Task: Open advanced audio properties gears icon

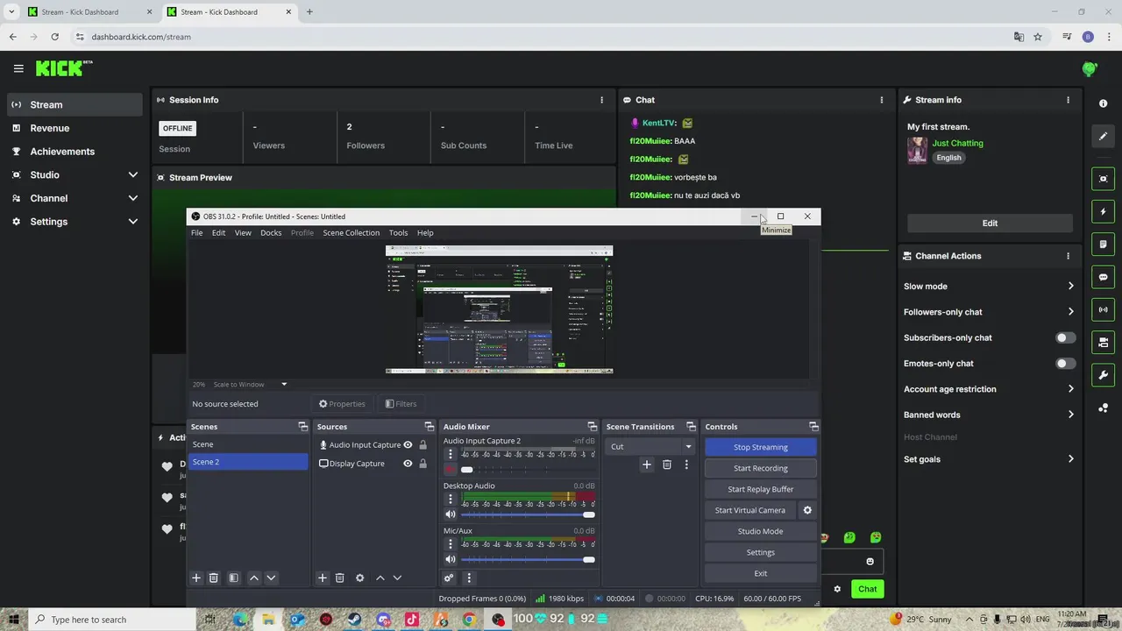Action: tap(449, 578)
